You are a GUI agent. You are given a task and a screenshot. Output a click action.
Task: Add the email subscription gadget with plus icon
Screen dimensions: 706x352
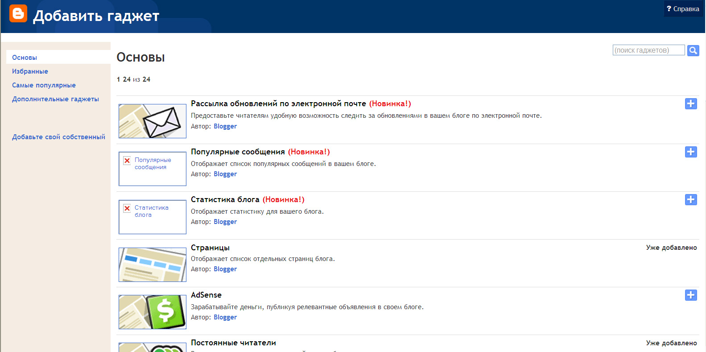tap(691, 104)
